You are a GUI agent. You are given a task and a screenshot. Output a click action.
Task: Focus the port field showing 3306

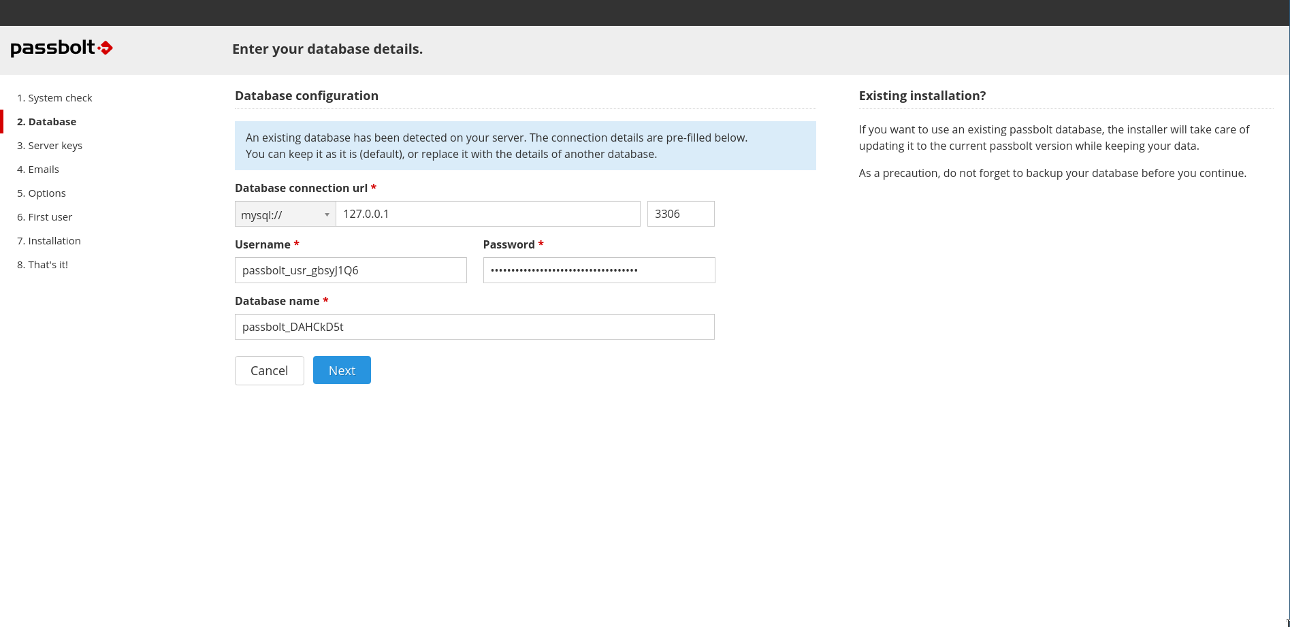(681, 214)
